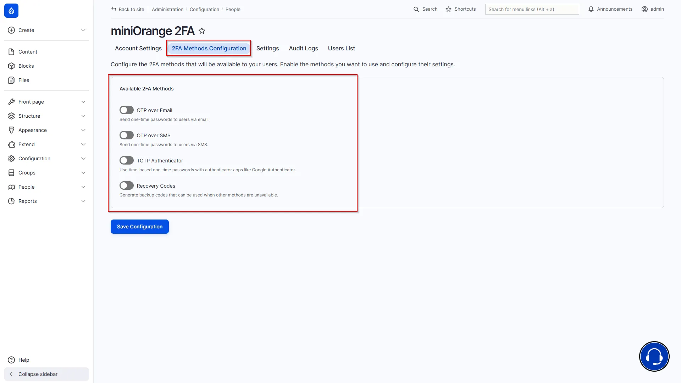The image size is (681, 383).
Task: Switch to the Settings tab
Action: (x=267, y=48)
